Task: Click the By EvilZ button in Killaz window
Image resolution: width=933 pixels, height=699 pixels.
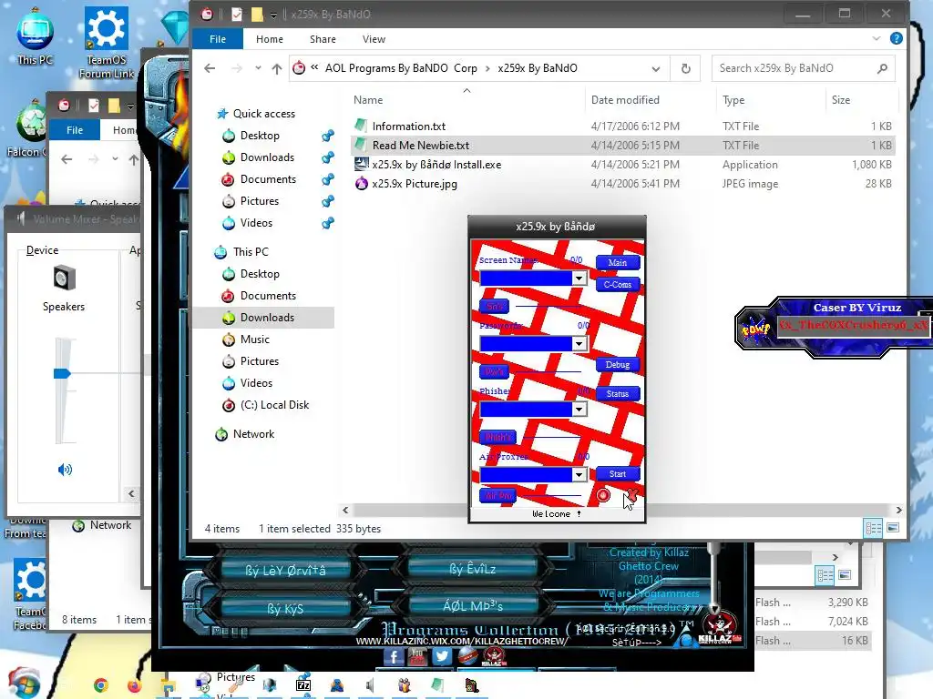Action: [473, 570]
